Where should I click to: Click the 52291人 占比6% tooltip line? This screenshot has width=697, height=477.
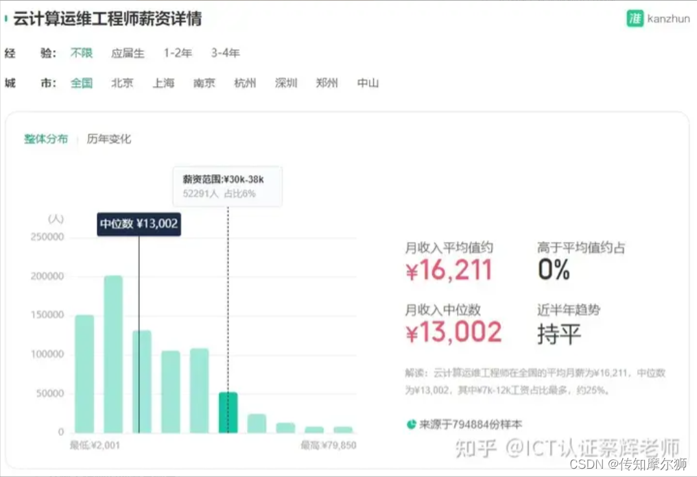(x=219, y=194)
